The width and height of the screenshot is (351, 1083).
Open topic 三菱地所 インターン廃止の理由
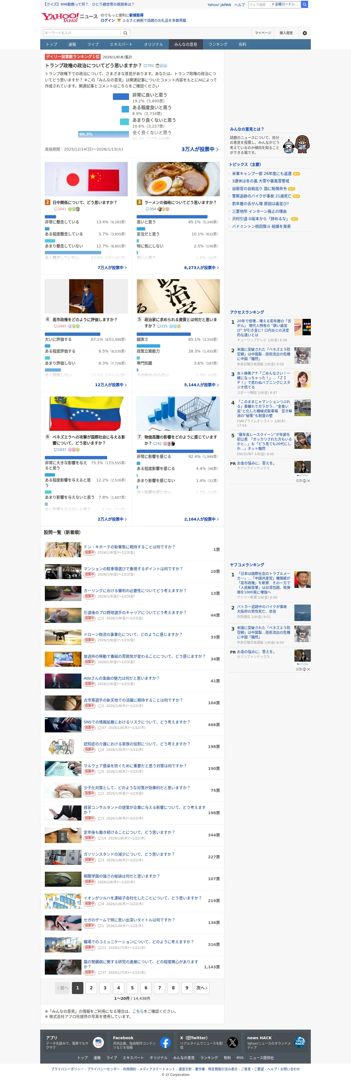point(259,212)
